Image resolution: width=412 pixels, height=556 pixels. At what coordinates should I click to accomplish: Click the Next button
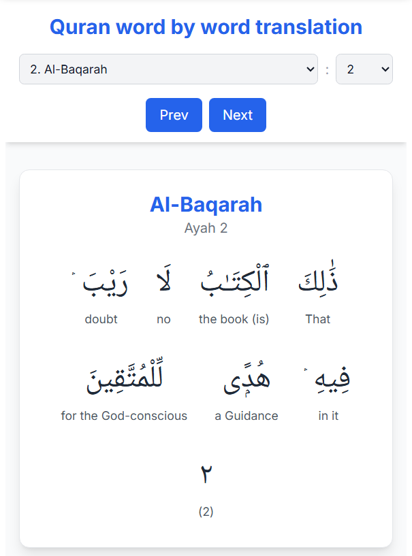coord(237,114)
